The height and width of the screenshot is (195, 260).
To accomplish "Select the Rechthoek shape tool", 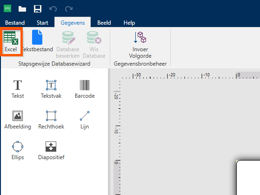I will click(x=51, y=120).
